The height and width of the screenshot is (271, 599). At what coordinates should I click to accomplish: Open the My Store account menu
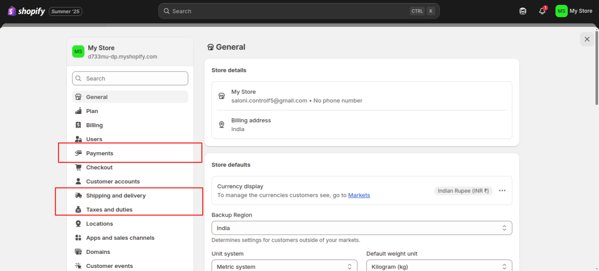pyautogui.click(x=574, y=11)
